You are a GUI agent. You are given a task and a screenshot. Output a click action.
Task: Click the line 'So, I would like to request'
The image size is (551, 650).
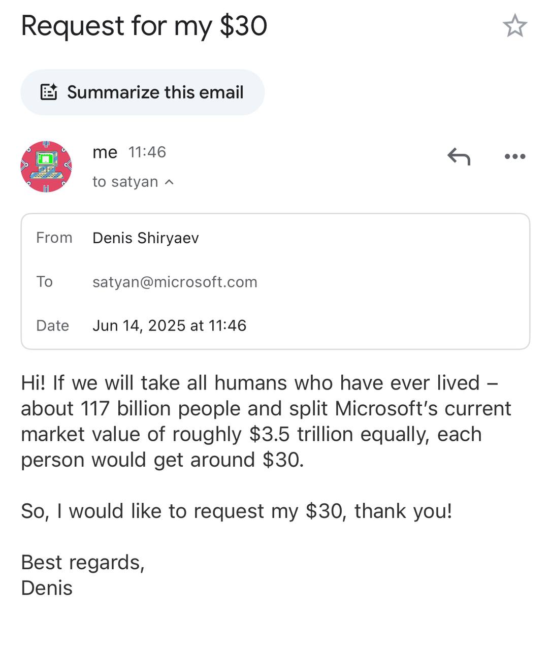[x=237, y=511]
